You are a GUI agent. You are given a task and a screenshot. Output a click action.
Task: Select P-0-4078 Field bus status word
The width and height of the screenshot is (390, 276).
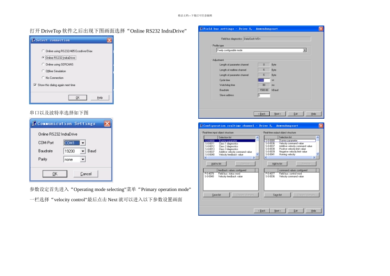click(231, 174)
